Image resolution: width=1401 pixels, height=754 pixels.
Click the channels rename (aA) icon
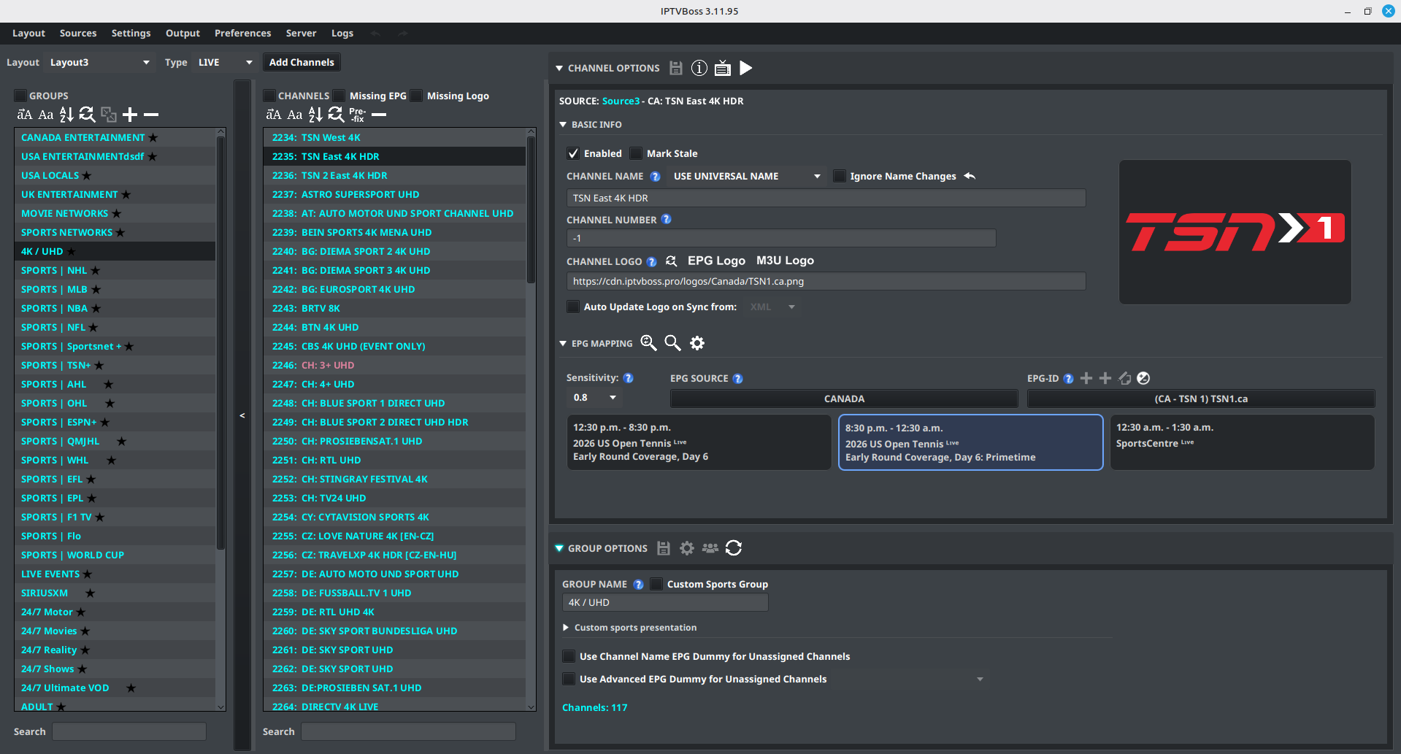point(274,115)
